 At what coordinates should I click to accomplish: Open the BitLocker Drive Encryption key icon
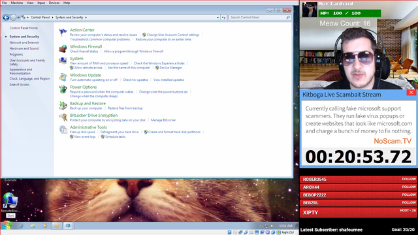(63, 117)
